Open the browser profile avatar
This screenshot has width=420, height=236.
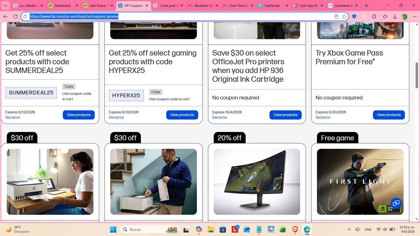click(x=405, y=16)
